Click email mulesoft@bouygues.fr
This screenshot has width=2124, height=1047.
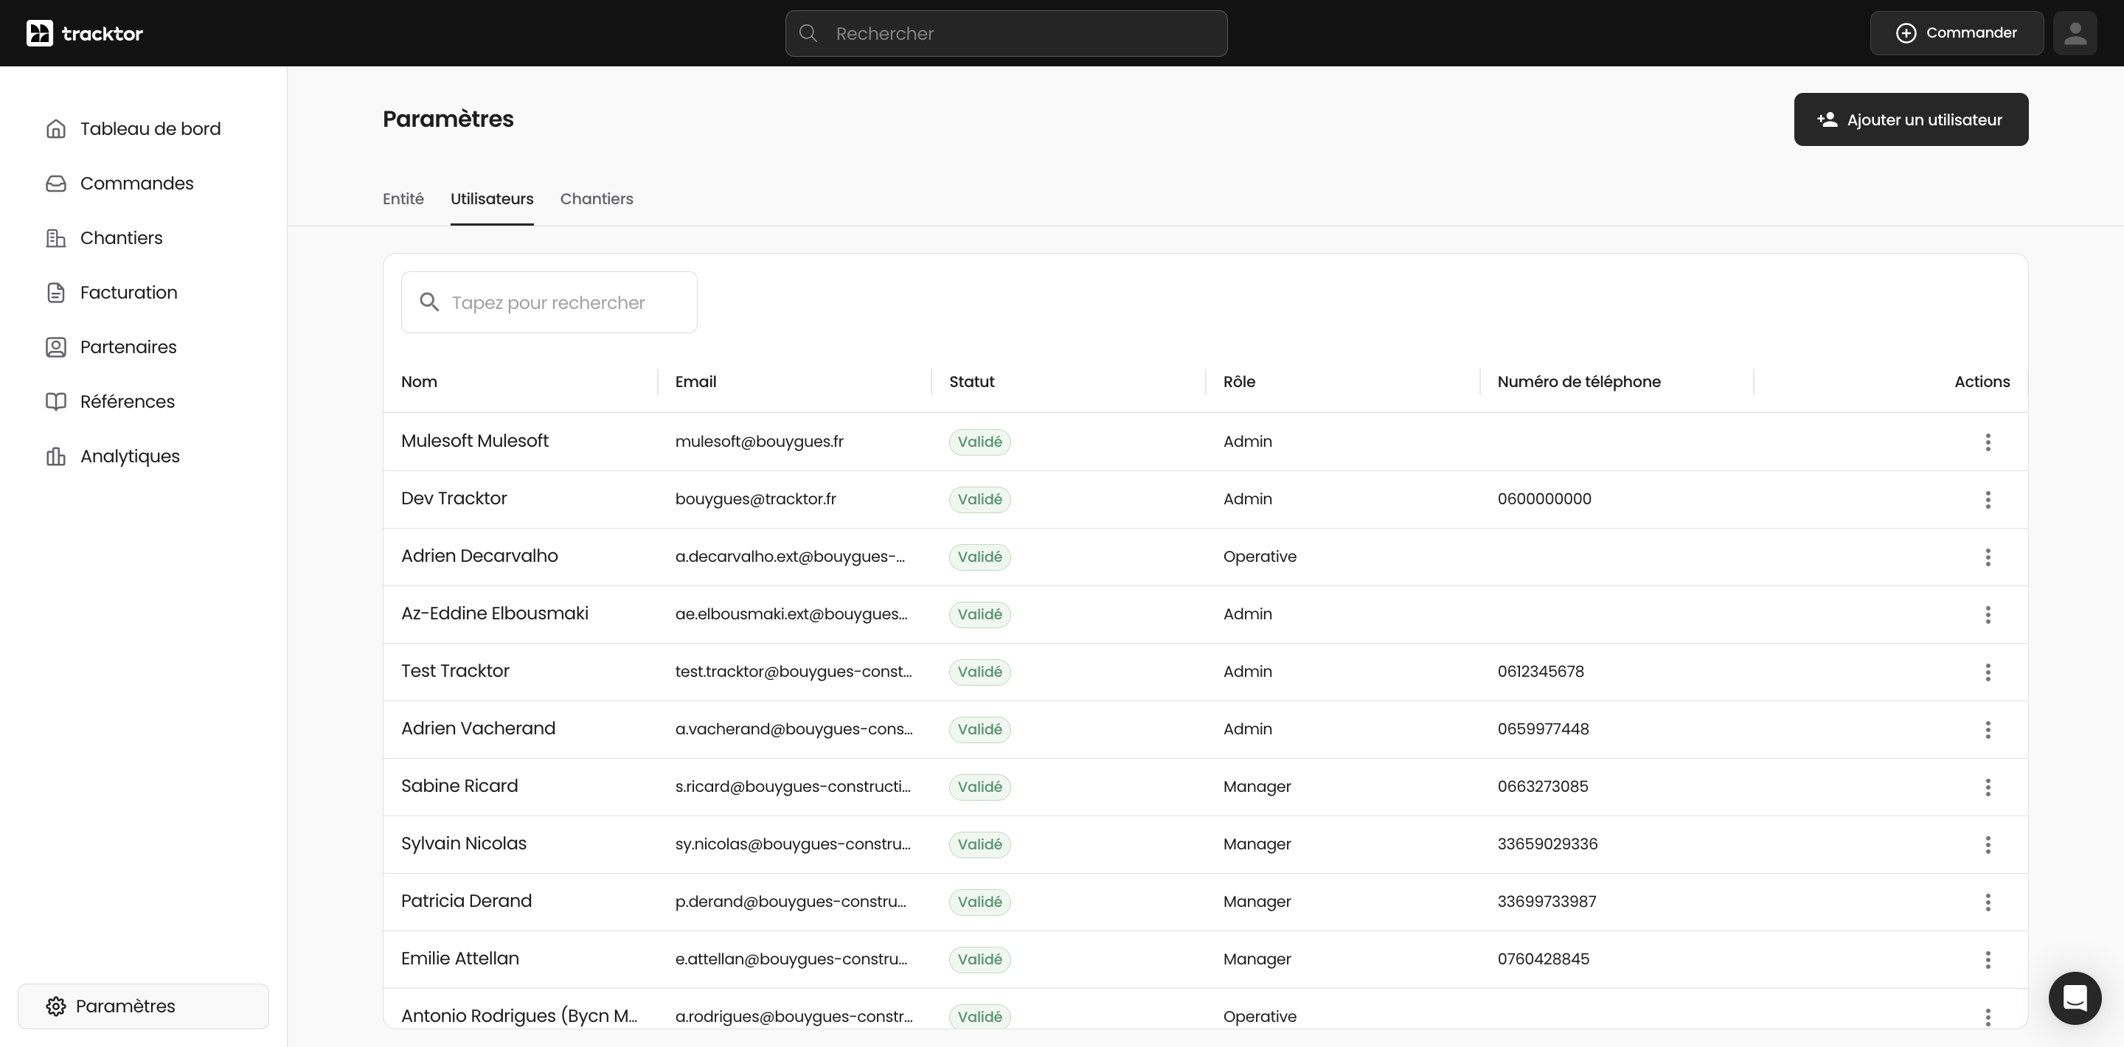click(759, 442)
